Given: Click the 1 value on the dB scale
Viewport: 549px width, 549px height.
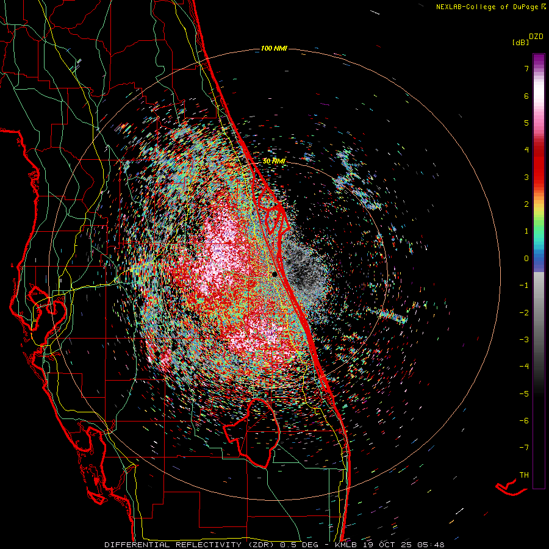Looking at the screenshot, I should point(526,231).
